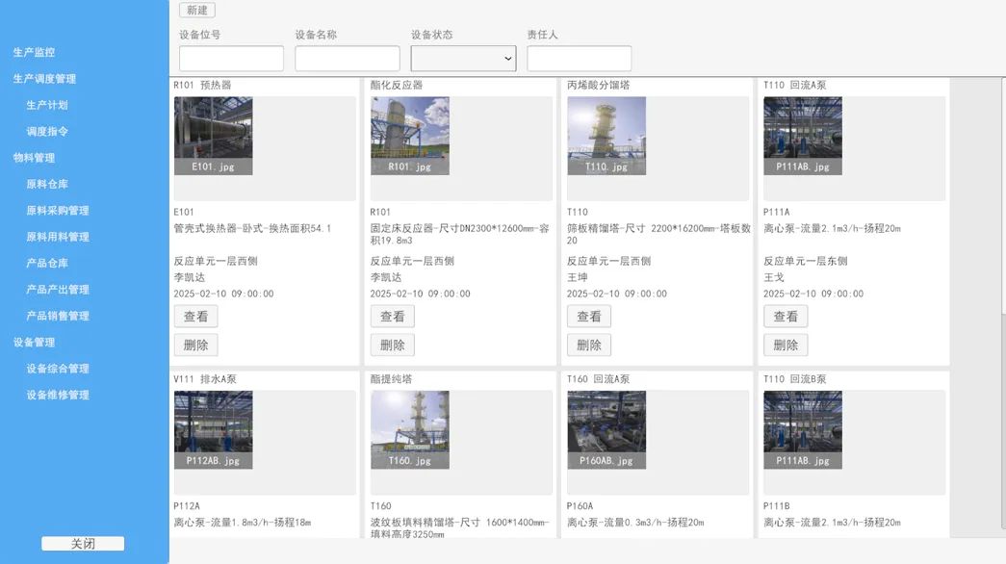
Task: Click the 李凯达 name in E101 card
Action: 190,277
